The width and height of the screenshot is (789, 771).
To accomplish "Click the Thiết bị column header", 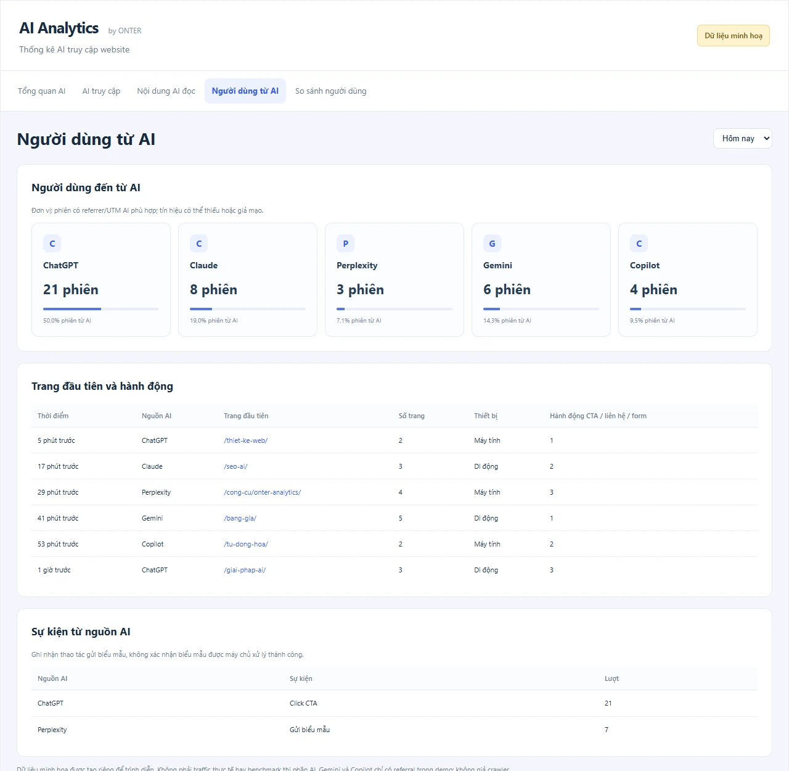I will pos(486,416).
